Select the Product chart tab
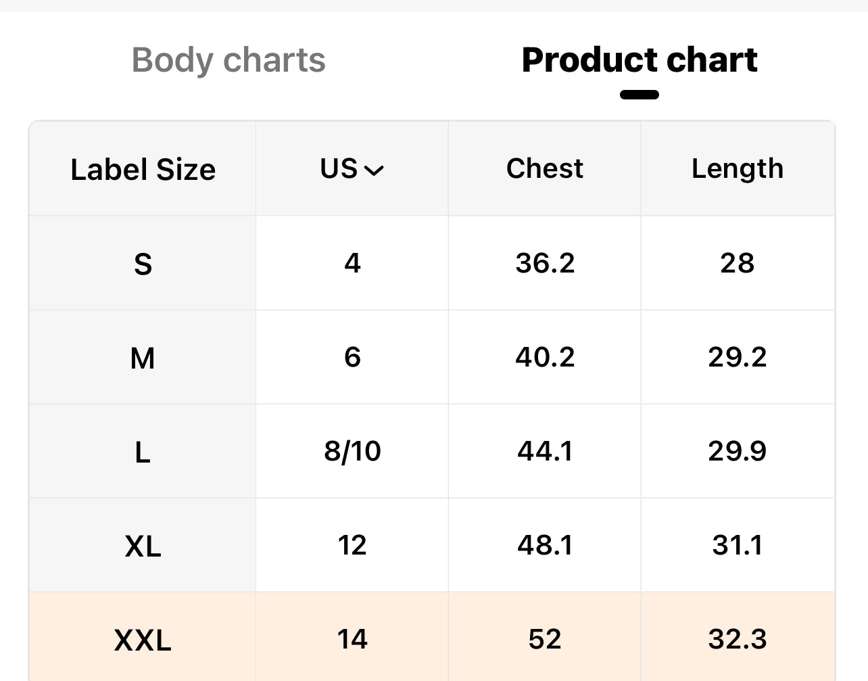868x681 pixels. [x=639, y=60]
